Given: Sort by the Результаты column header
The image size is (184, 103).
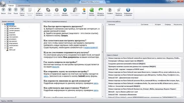Looking at the screenshot, I should pyautogui.click(x=178, y=25).
